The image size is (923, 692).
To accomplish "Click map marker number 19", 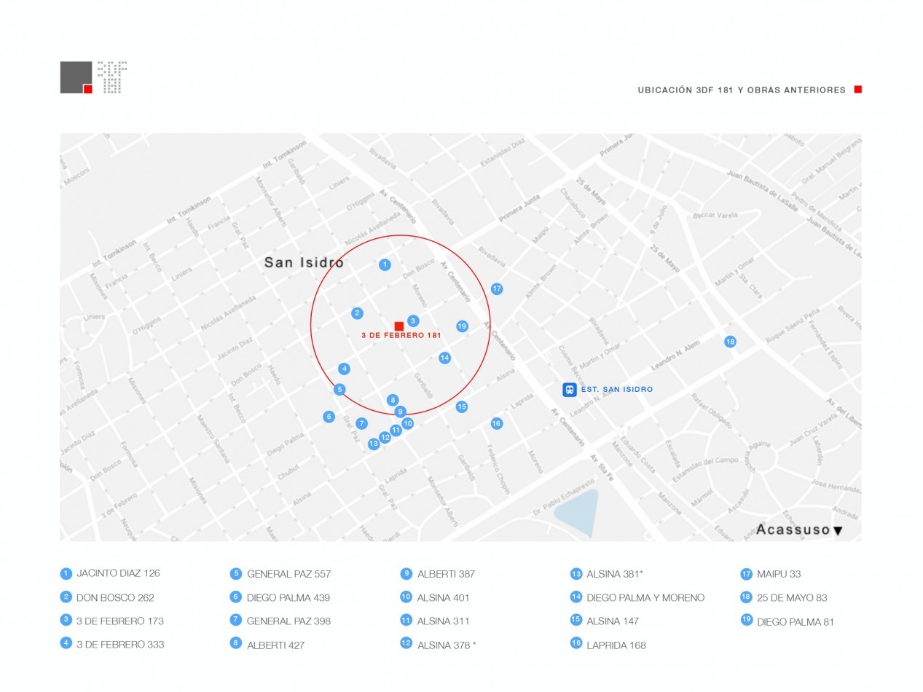I will pyautogui.click(x=462, y=326).
